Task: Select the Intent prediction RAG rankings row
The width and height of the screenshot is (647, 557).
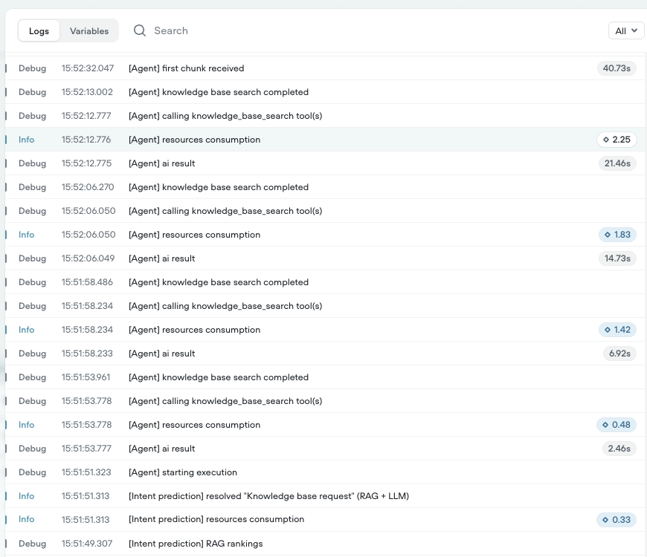Action: tap(196, 544)
